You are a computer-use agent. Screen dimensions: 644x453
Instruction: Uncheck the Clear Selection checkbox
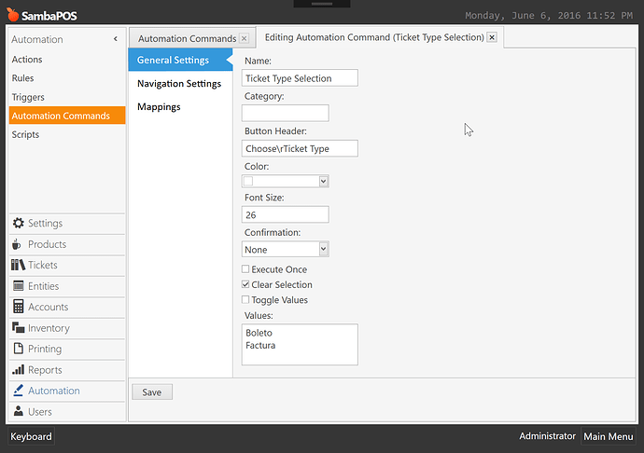coord(245,284)
